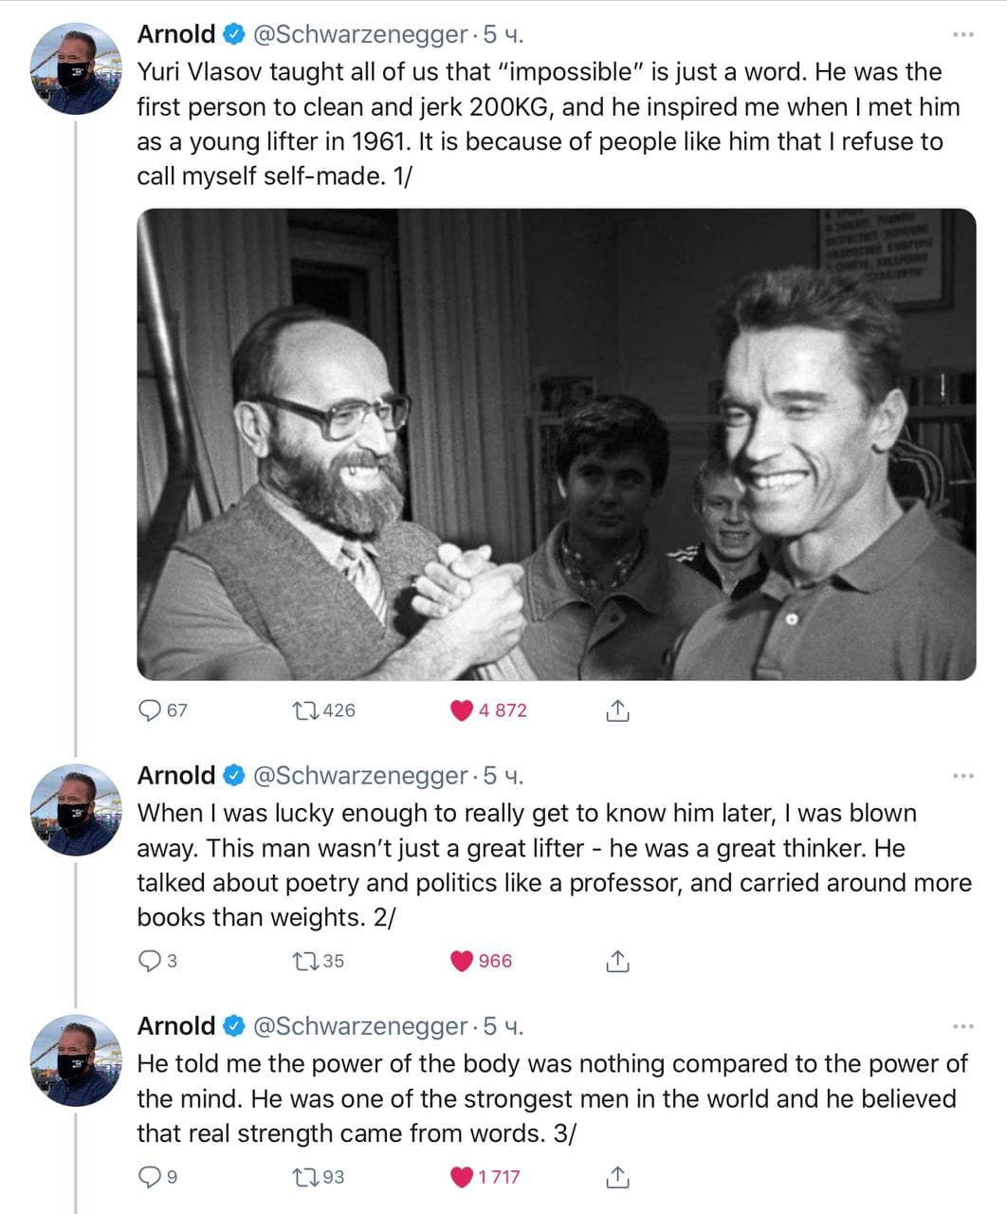The image size is (1007, 1214).
Task: Click the @Schwarzenegger handle on the first tweet
Action: [x=360, y=35]
